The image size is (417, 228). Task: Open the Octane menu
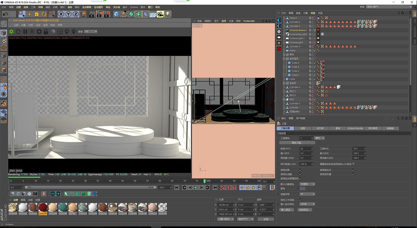pyautogui.click(x=134, y=7)
